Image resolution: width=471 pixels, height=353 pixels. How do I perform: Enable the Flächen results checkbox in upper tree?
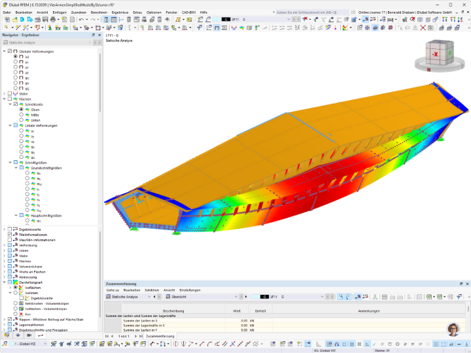(x=10, y=99)
